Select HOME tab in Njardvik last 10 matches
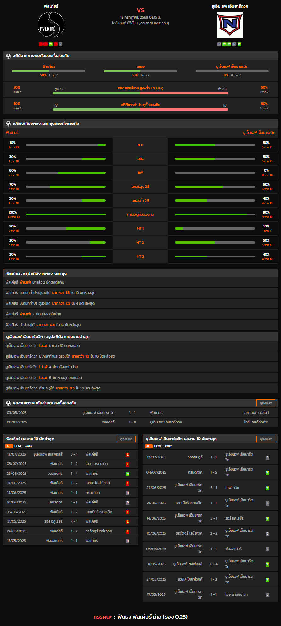This screenshot has width=281, height=626. click(x=158, y=446)
